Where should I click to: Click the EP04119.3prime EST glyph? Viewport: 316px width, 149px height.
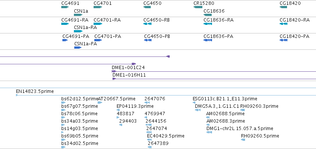(118, 110)
